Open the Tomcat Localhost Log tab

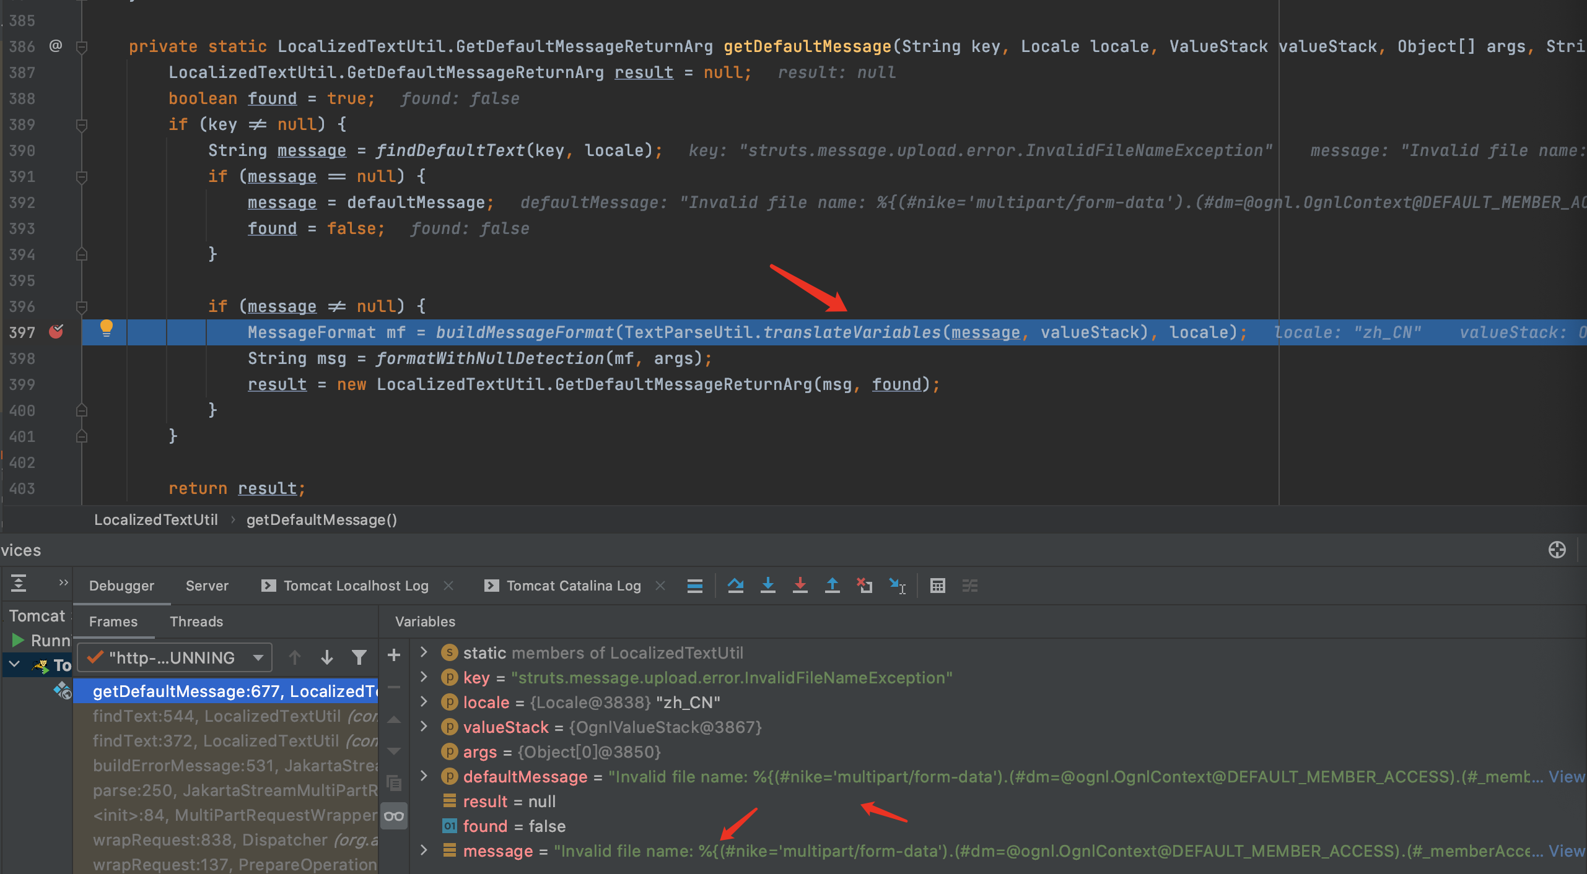(345, 586)
